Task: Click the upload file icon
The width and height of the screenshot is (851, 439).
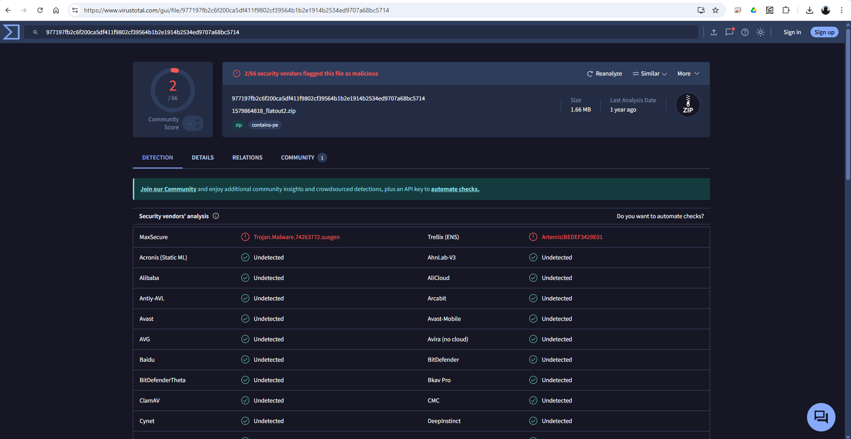Action: pyautogui.click(x=714, y=32)
